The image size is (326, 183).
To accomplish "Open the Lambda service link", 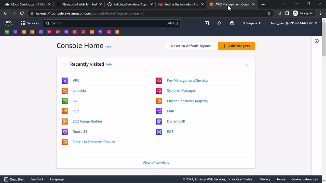I will pos(79,91).
